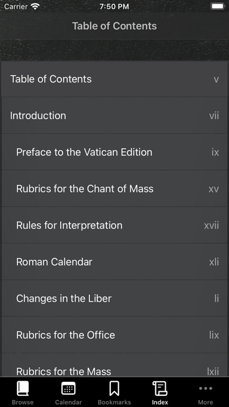Tap the battery indicator icon
Screen dimensions: 229x407
pos(217,6)
